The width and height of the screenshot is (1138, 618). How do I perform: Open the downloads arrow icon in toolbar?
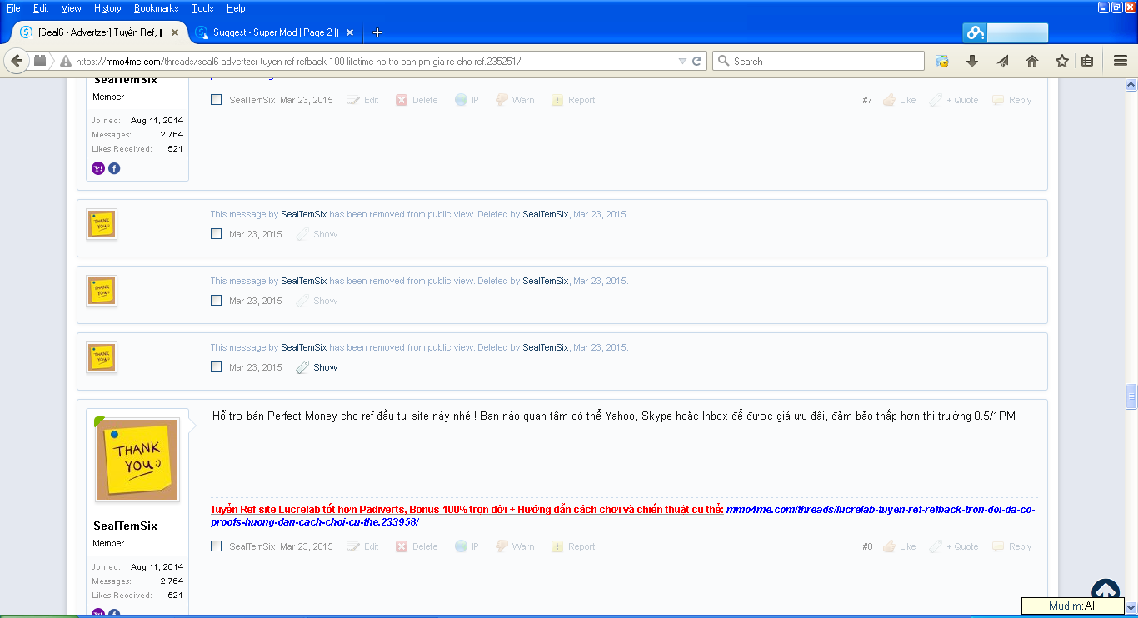pyautogui.click(x=971, y=61)
